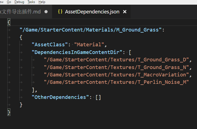The width and height of the screenshot is (197, 129).
Task: Click the T_MacroVariation texture path
Action: coord(116,74)
